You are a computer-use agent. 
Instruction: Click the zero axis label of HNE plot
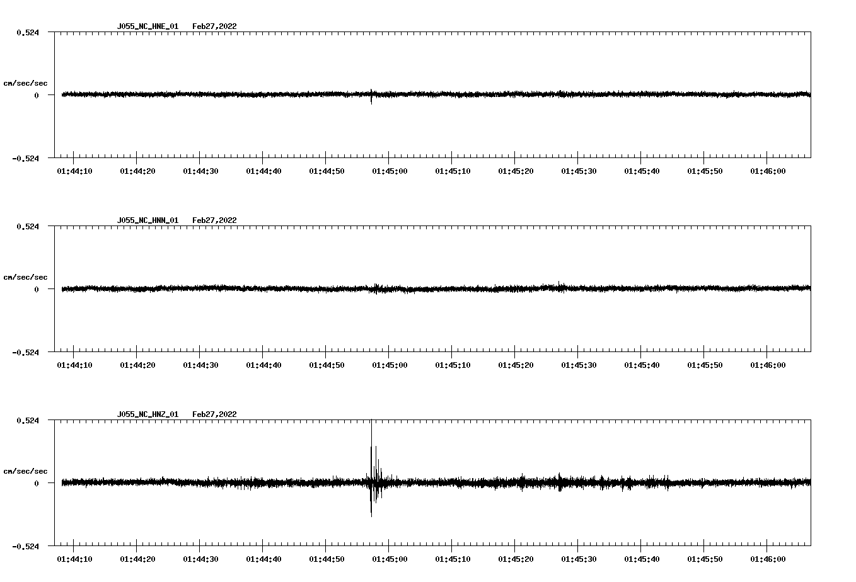tap(37, 95)
